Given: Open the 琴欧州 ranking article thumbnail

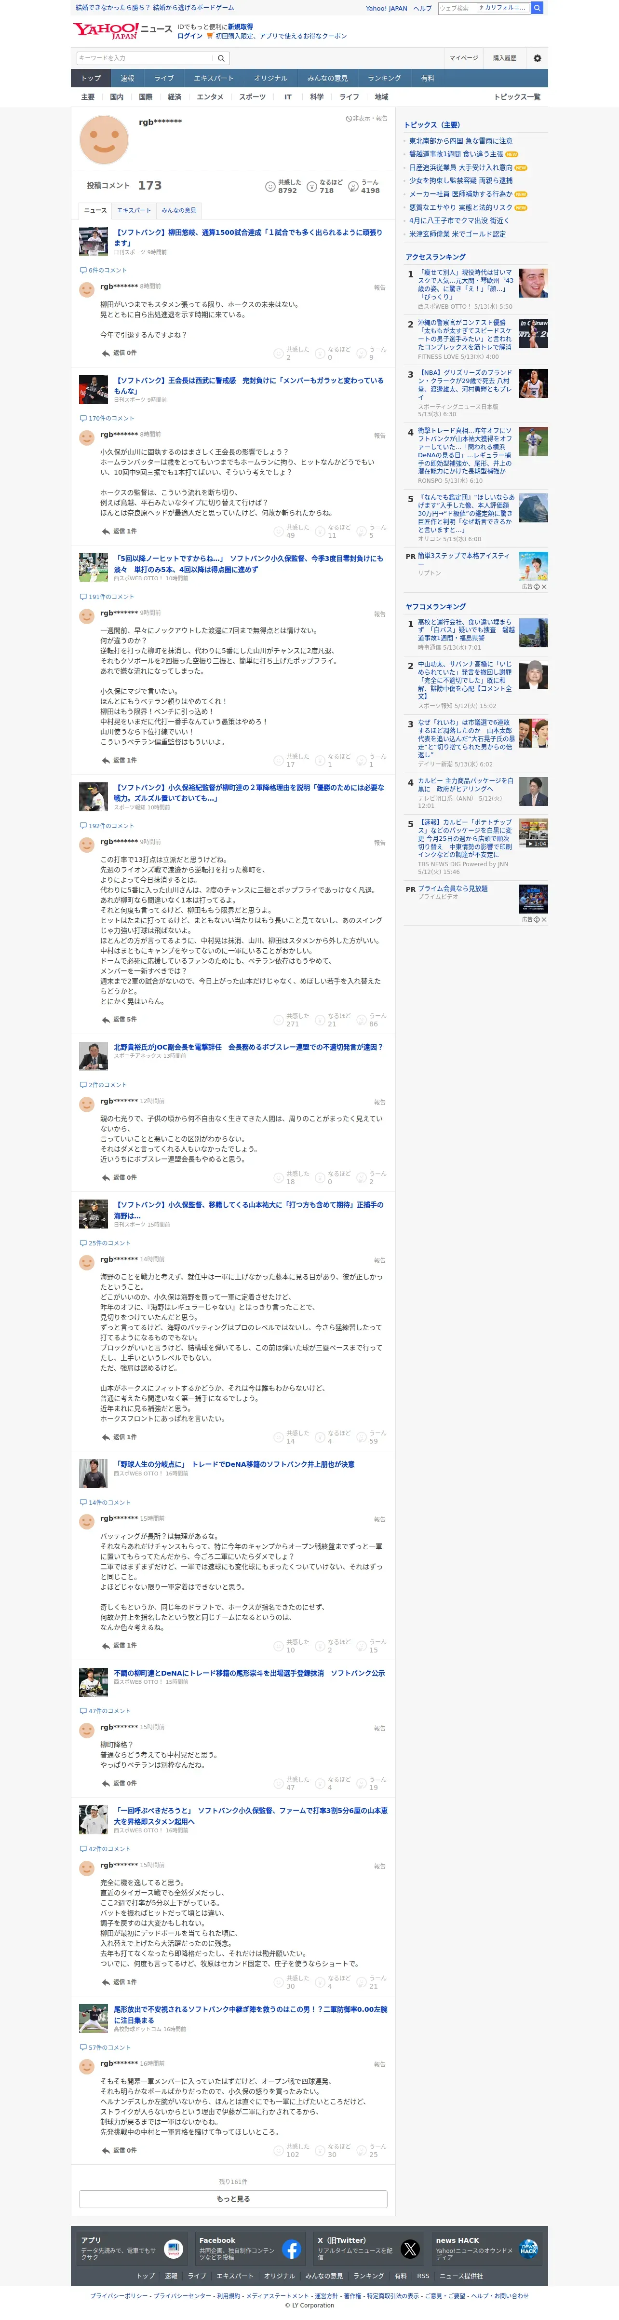Looking at the screenshot, I should (x=534, y=283).
